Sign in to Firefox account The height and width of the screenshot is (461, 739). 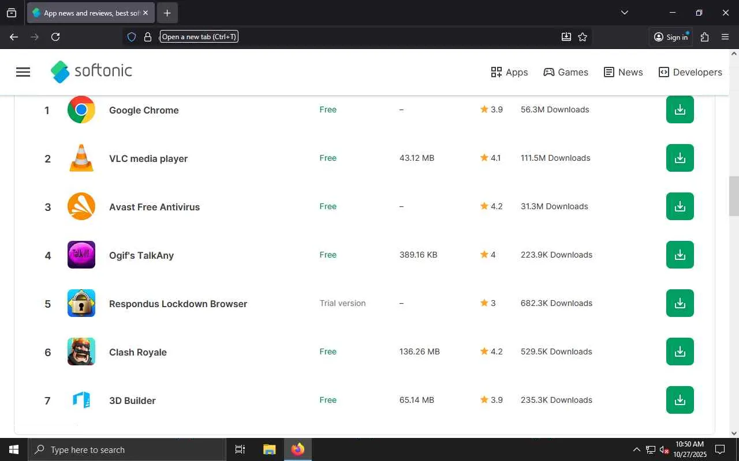[671, 37]
